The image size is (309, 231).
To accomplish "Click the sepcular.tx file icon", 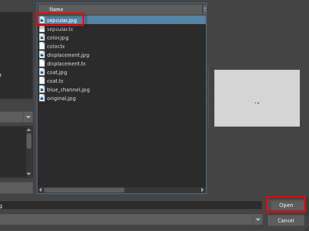I will click(42, 29).
